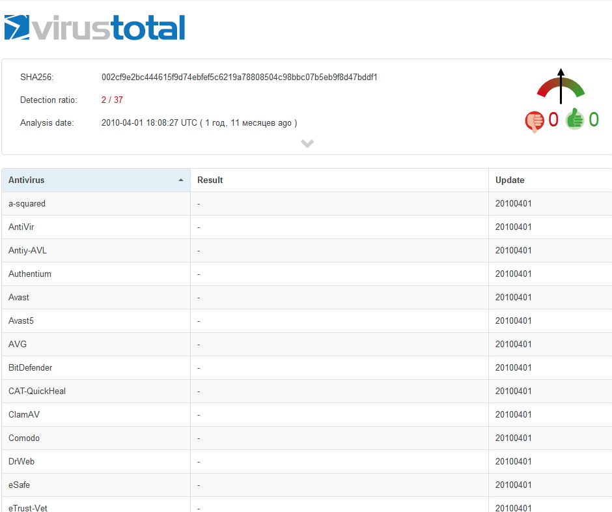
Task: Click the eSafe row name
Action: coord(19,485)
